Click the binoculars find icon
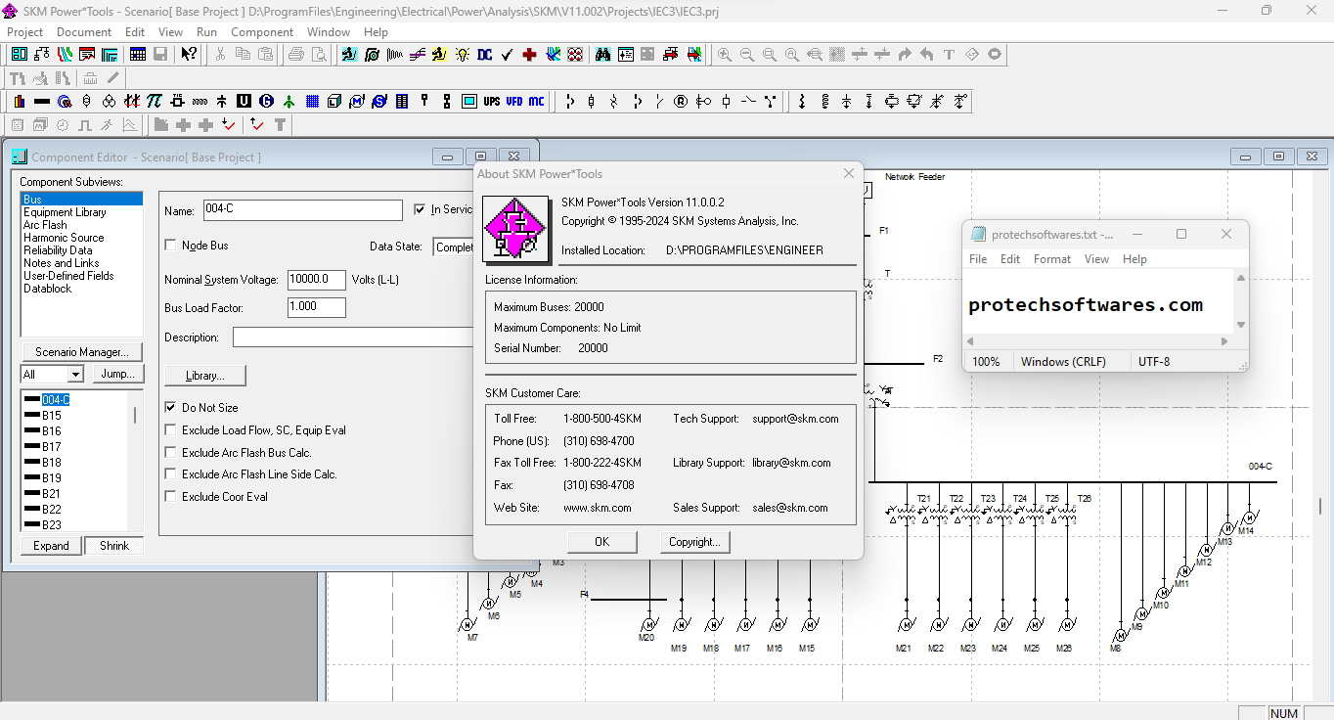The image size is (1334, 720). (602, 55)
